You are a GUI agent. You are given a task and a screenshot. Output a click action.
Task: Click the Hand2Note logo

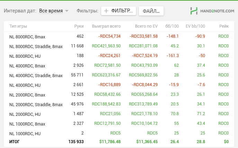(212, 11)
